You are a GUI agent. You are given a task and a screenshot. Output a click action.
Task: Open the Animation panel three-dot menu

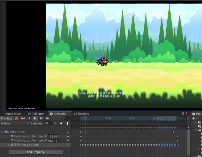[x=187, y=114]
